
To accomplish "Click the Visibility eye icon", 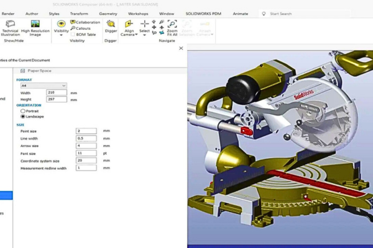I will (61, 24).
